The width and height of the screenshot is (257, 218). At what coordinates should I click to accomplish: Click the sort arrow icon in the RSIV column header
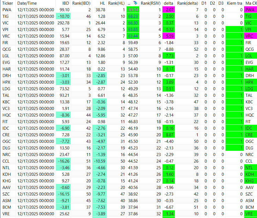[135, 3]
